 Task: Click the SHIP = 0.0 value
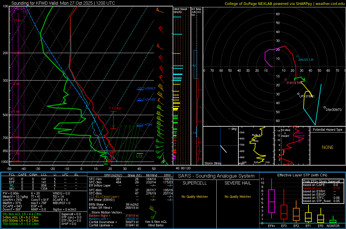click(69, 224)
